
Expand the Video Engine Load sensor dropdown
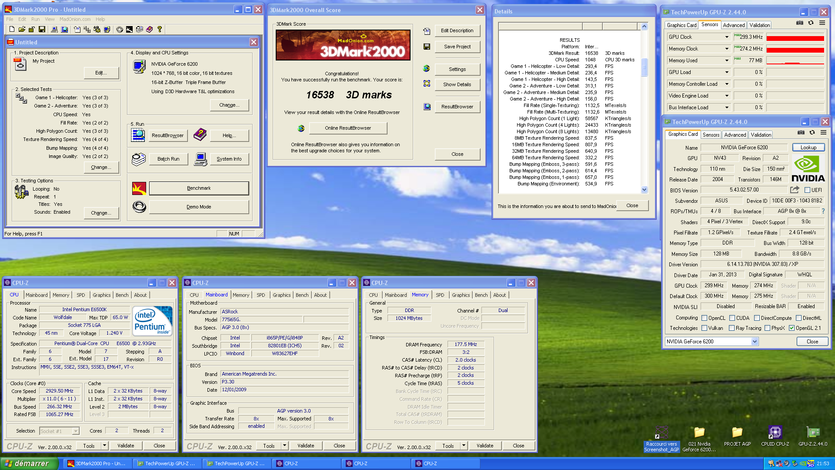(x=727, y=96)
